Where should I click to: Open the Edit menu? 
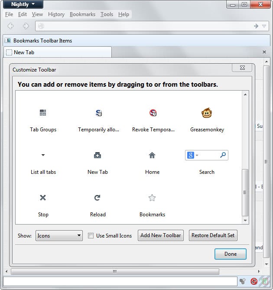tap(23, 14)
